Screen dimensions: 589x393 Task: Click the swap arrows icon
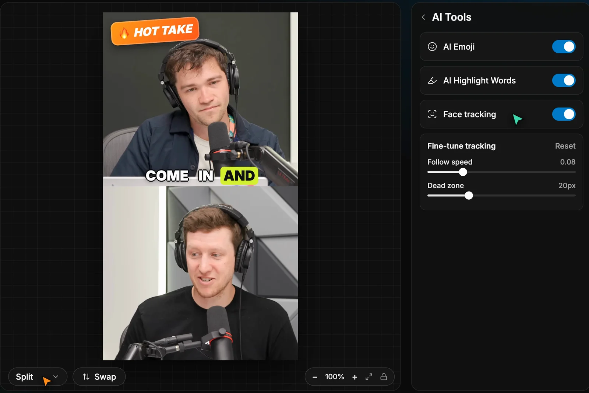pos(86,376)
